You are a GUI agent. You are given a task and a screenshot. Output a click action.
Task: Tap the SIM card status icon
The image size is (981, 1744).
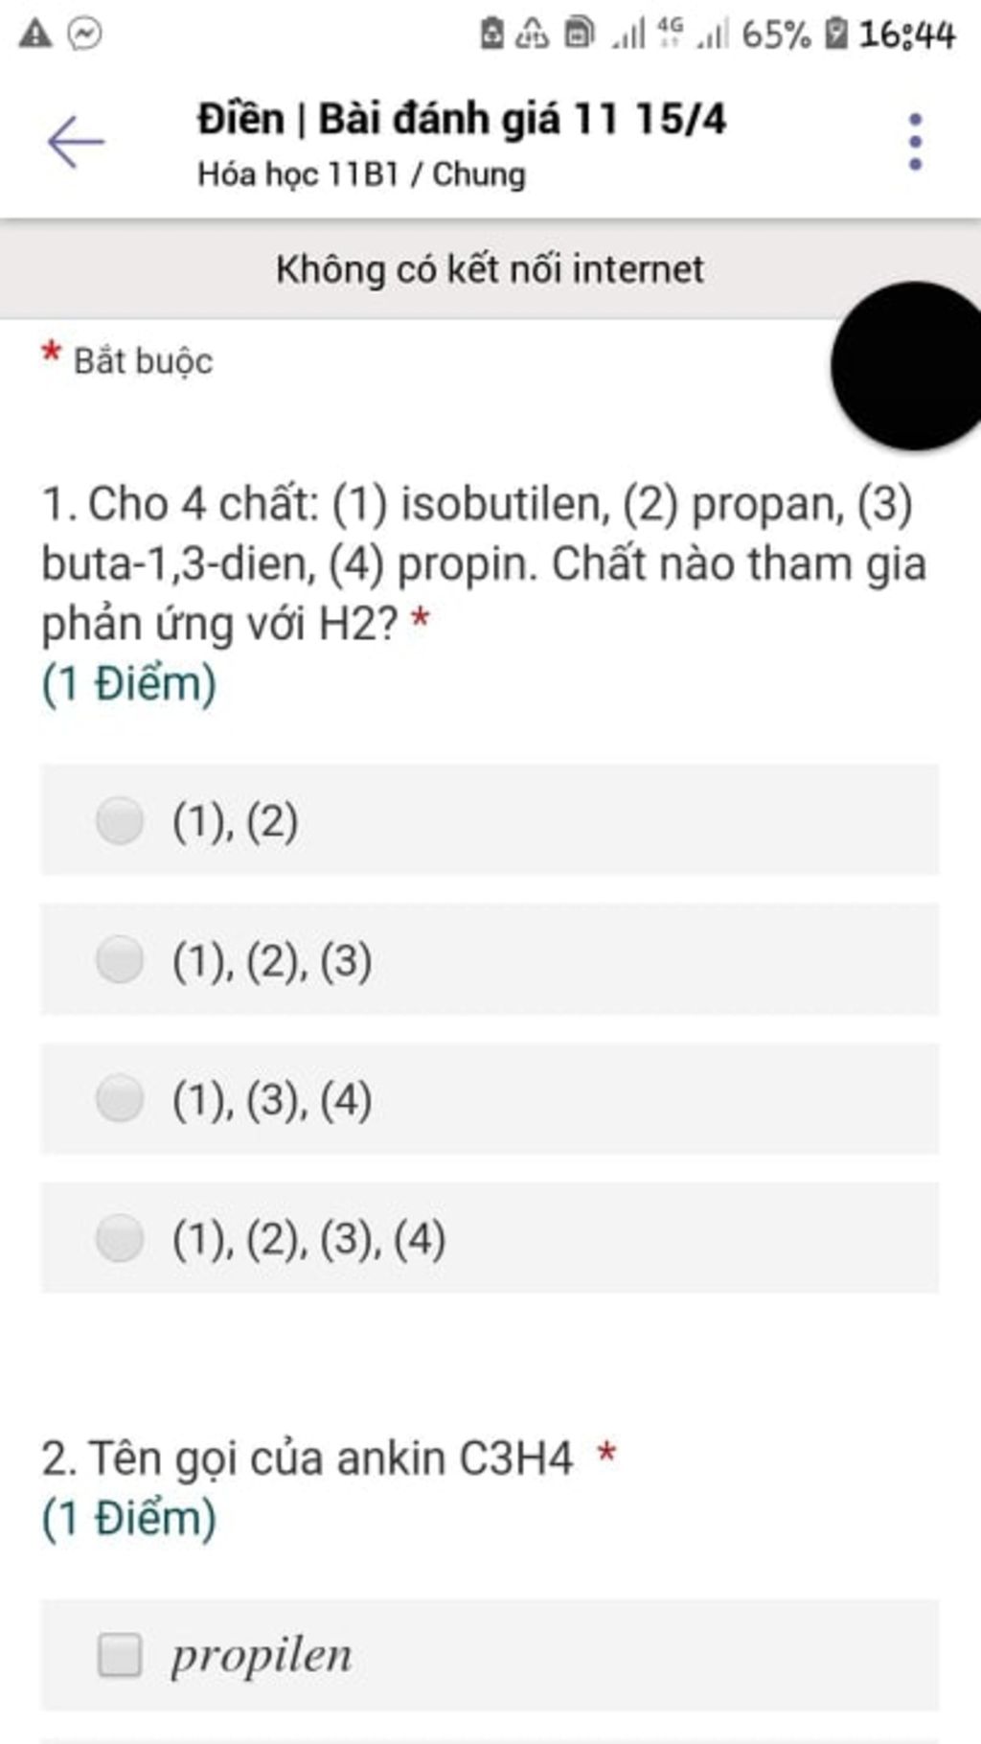pos(579,34)
